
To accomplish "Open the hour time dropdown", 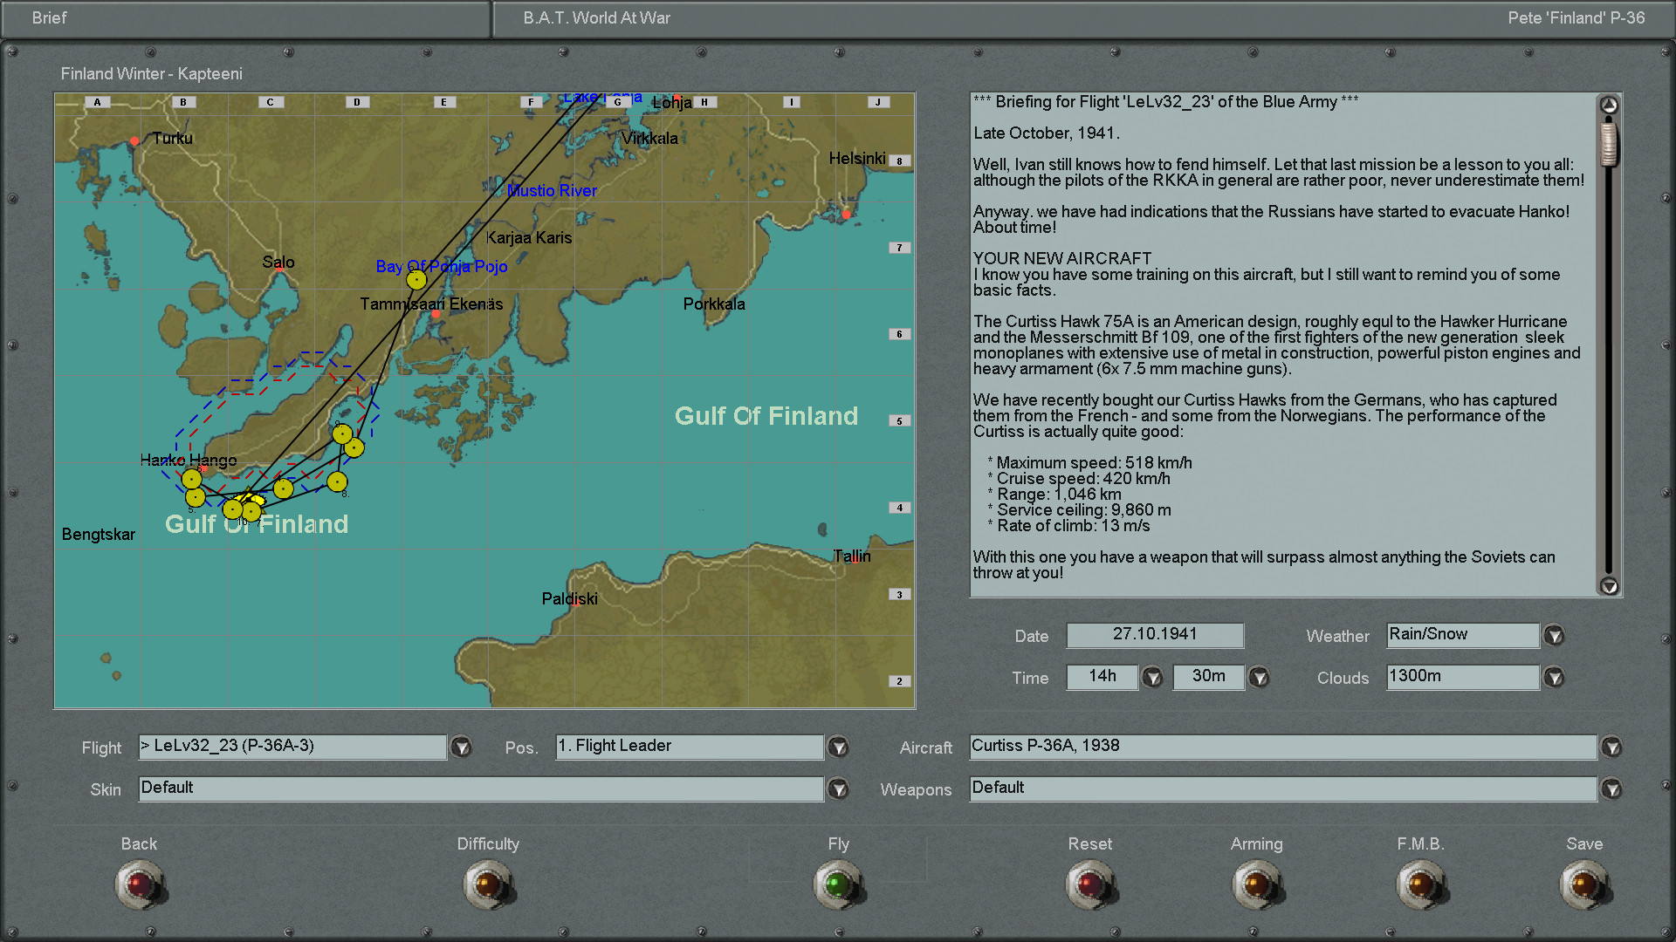I will [x=1152, y=678].
